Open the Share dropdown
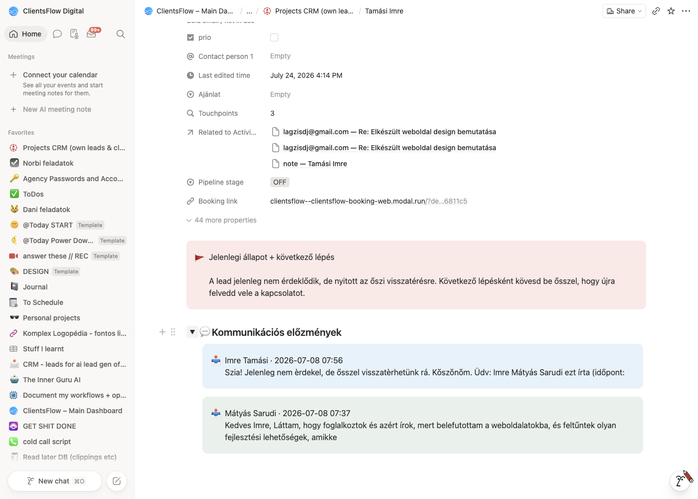 624,11
